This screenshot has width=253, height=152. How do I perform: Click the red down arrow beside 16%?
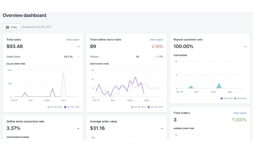point(153,46)
